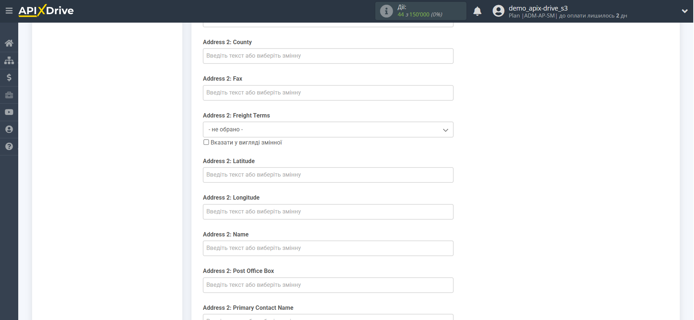The width and height of the screenshot is (694, 320).
Task: Click the ApiX-Drive logo
Action: coord(46,11)
